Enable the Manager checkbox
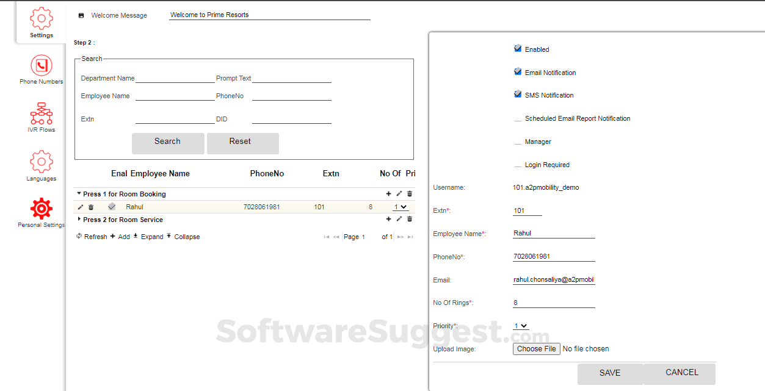 pos(518,142)
